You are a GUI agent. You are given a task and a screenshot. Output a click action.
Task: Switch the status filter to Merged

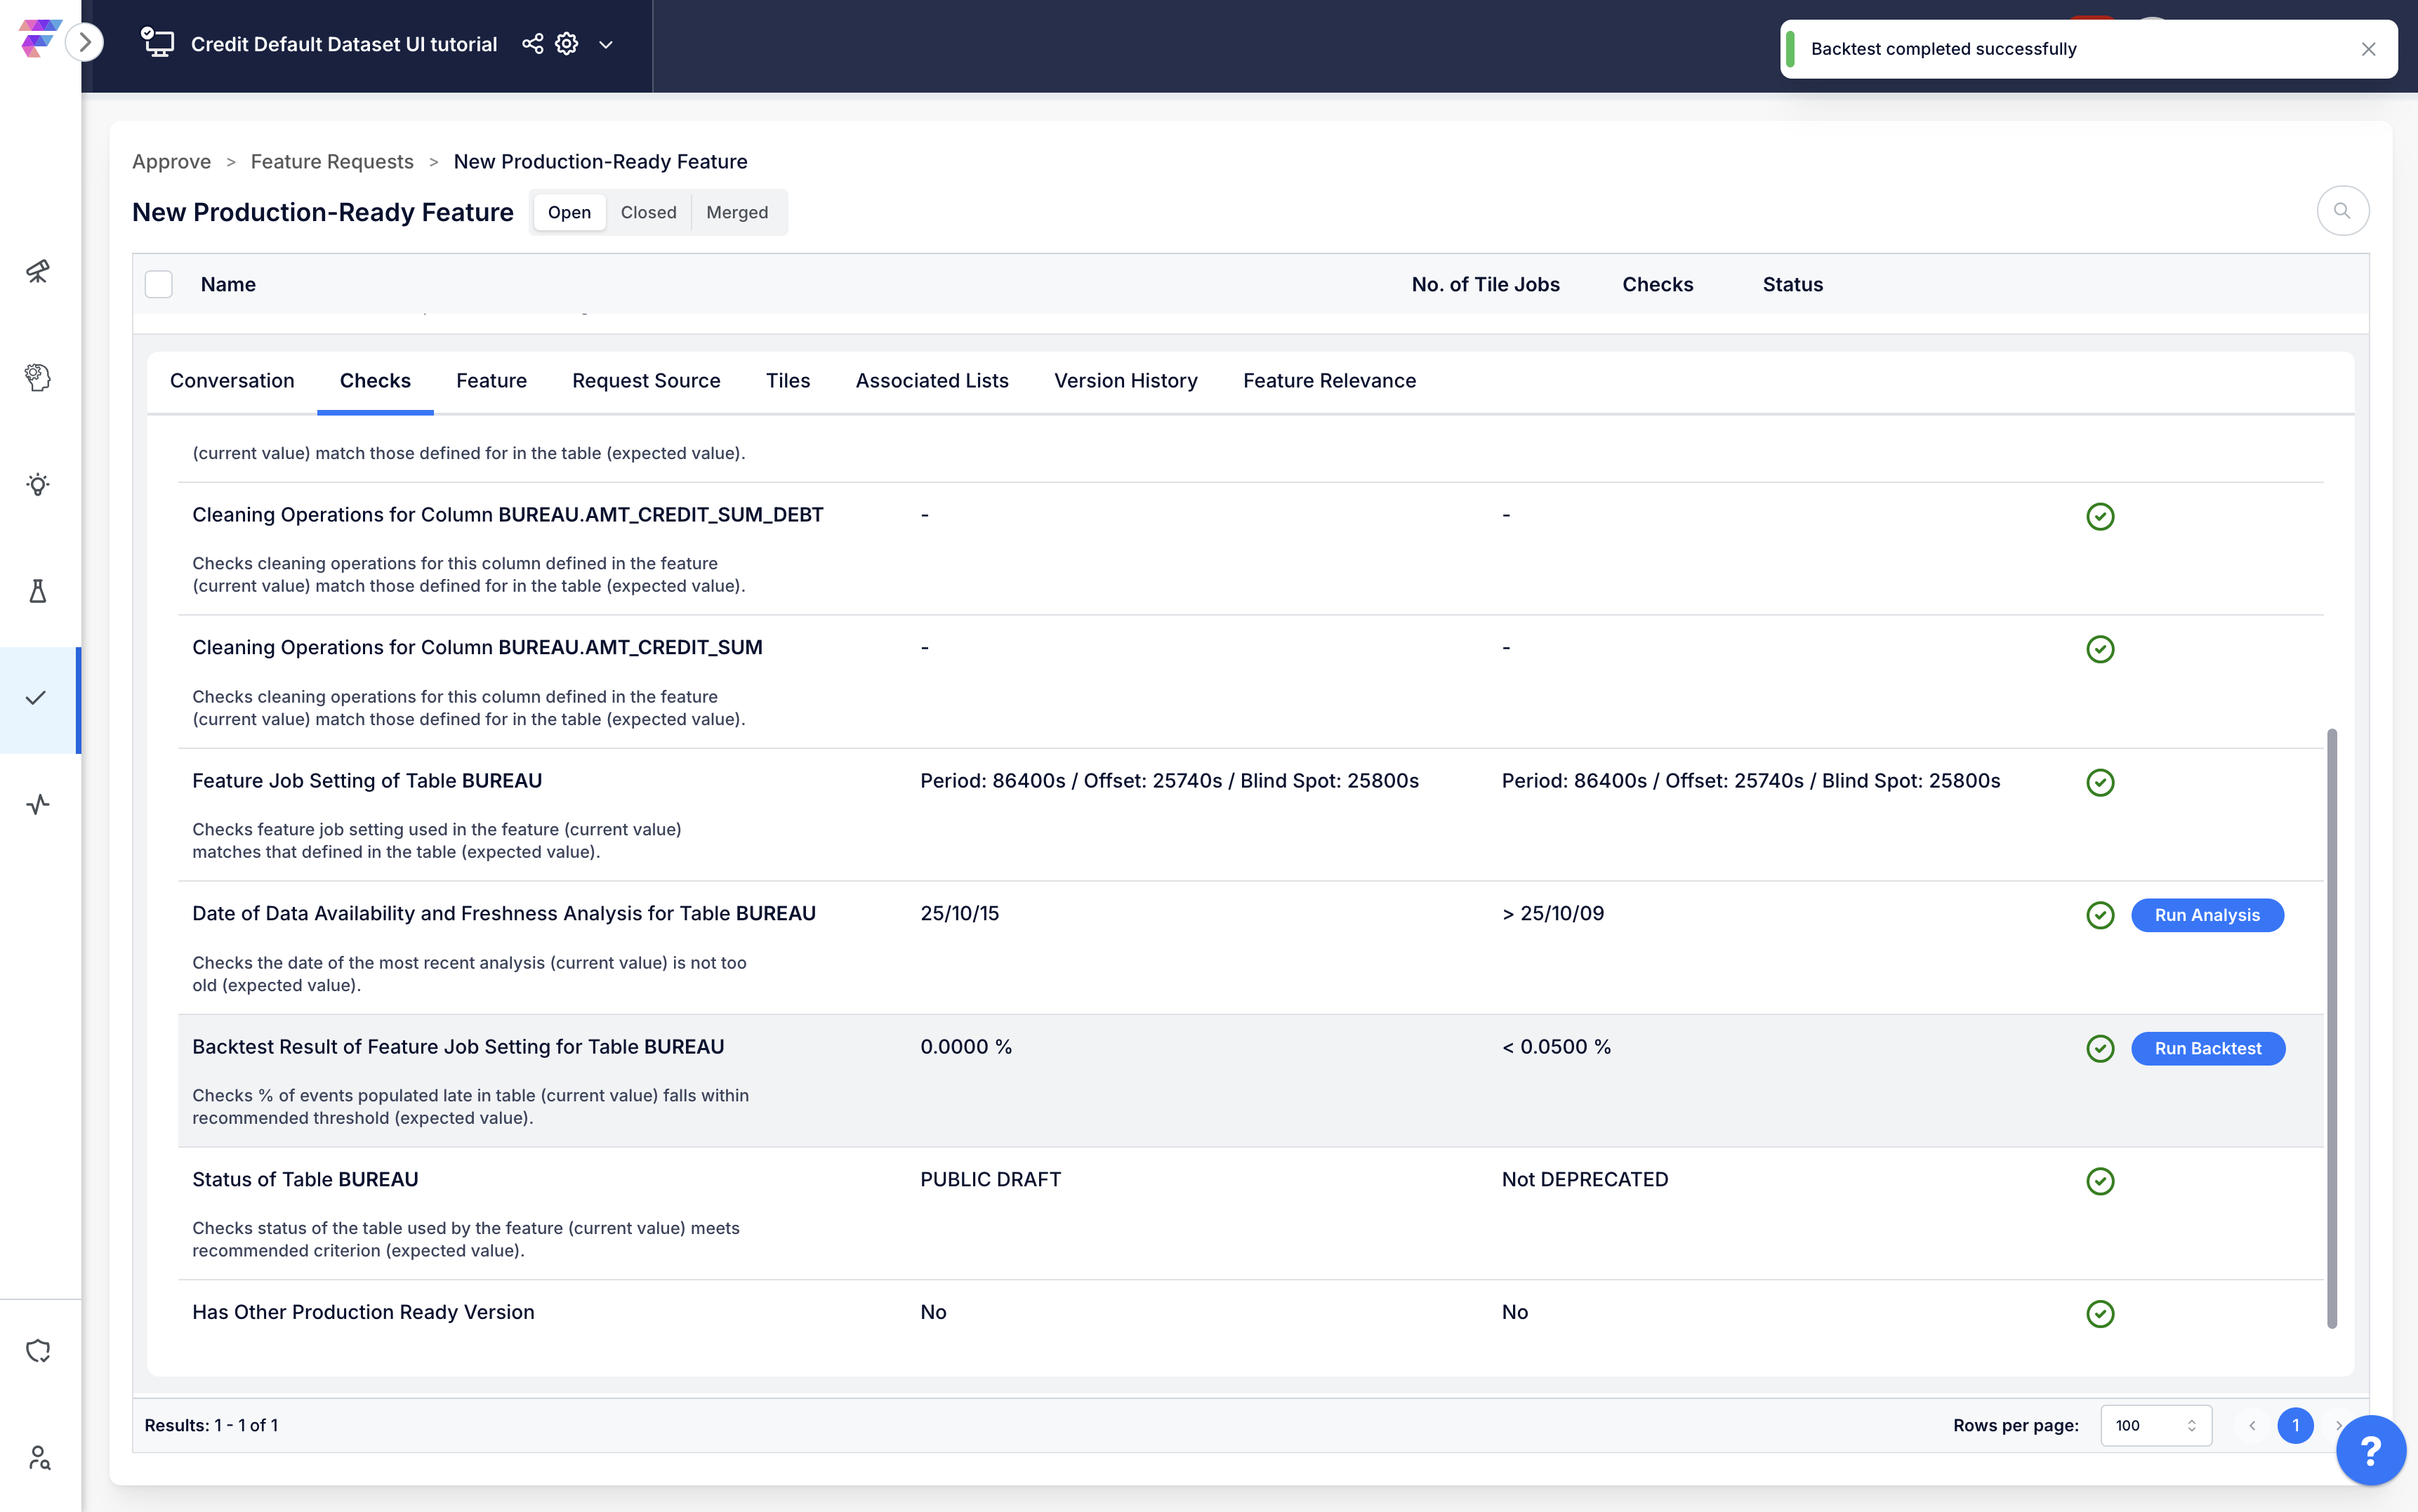[737, 212]
